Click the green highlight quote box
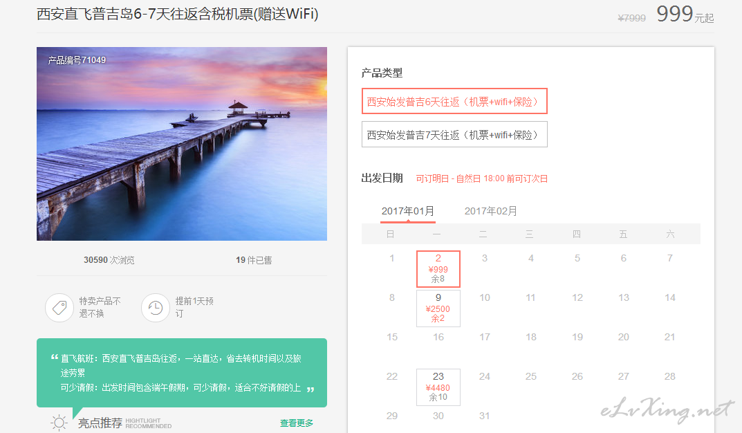742x433 pixels. (182, 373)
